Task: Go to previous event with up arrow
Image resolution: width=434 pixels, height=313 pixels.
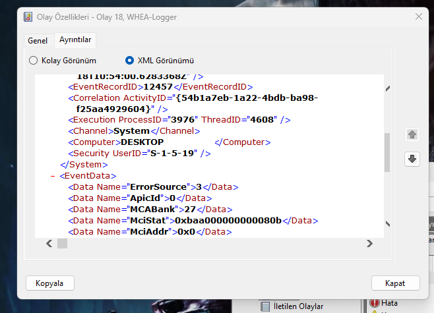Action: click(412, 134)
